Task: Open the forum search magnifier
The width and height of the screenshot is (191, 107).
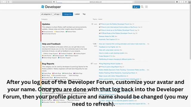Action: coord(142,7)
